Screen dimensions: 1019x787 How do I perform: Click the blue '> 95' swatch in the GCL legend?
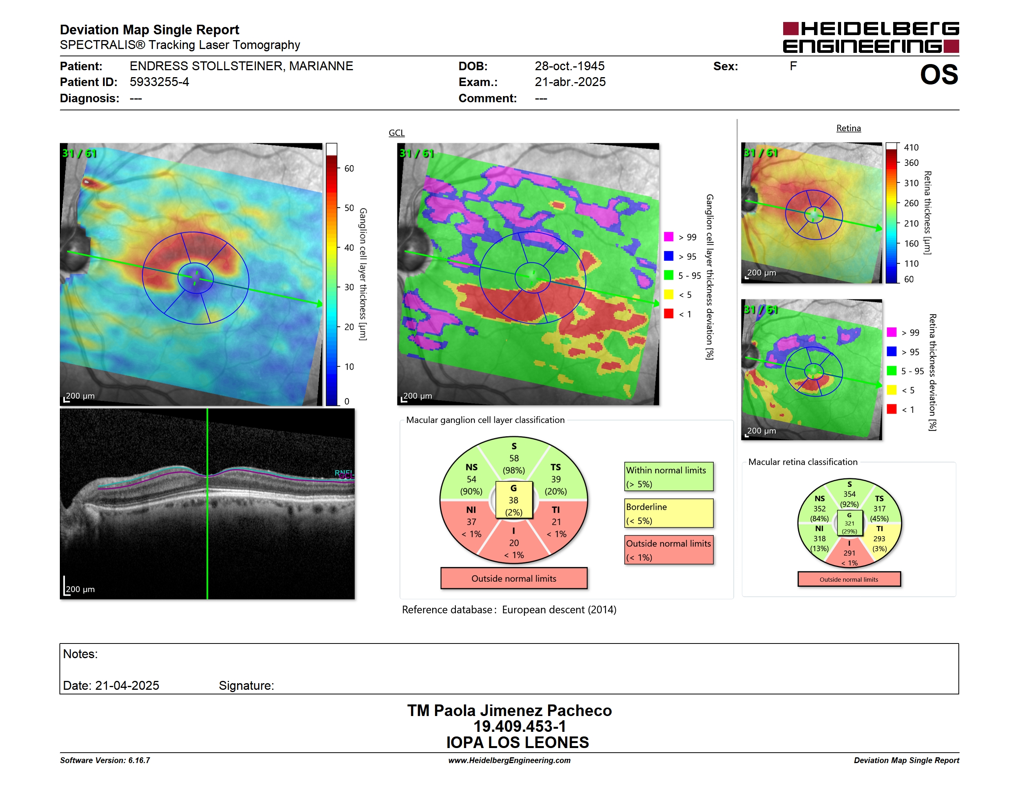(x=669, y=256)
